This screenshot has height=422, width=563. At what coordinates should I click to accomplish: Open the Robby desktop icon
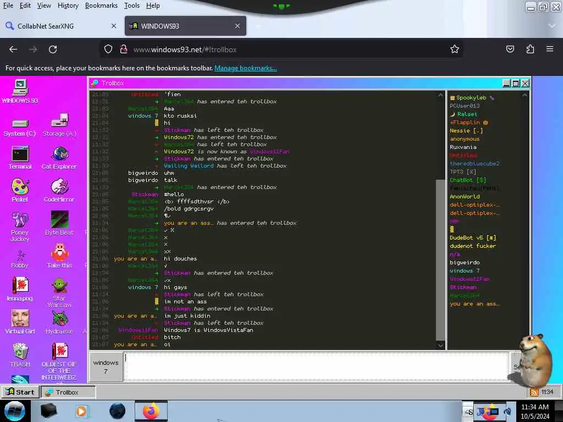coord(20,259)
